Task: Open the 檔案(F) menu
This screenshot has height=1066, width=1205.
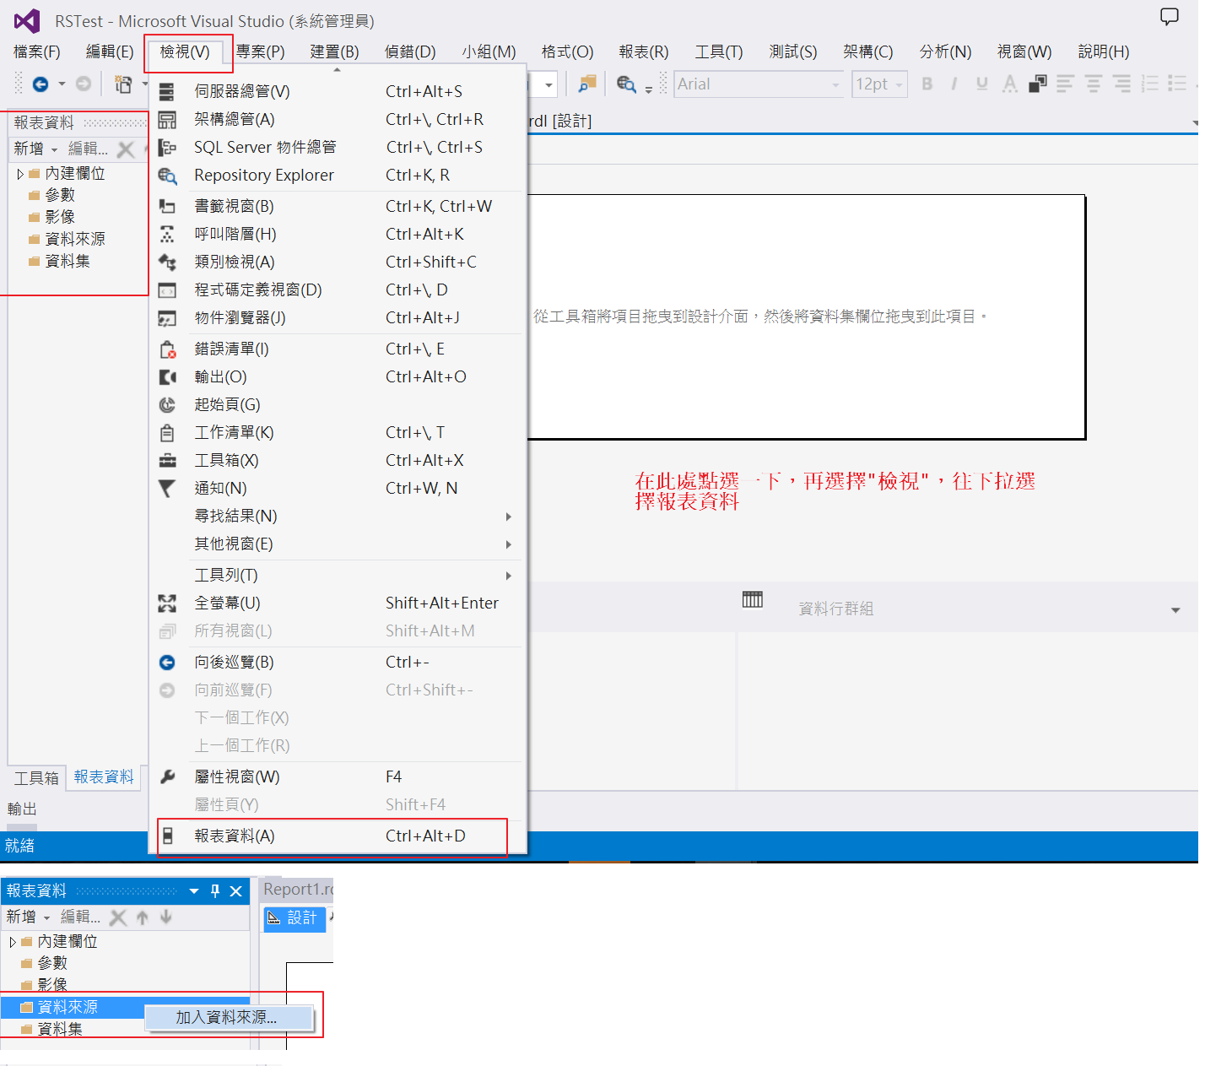Action: [x=37, y=51]
